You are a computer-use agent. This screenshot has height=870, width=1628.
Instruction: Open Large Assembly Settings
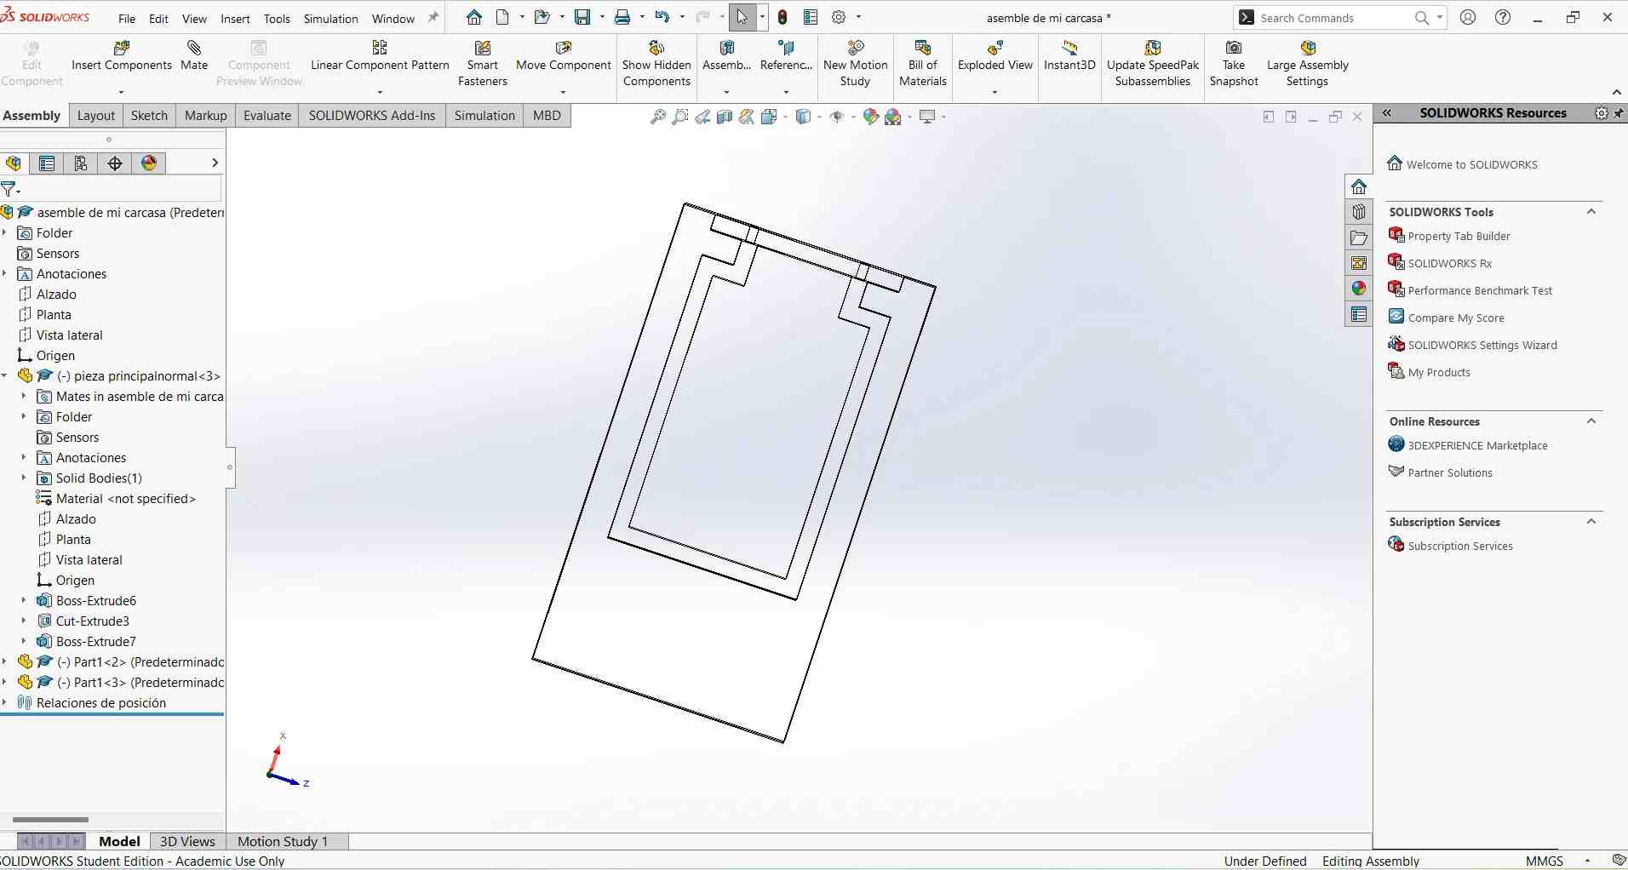click(x=1308, y=64)
